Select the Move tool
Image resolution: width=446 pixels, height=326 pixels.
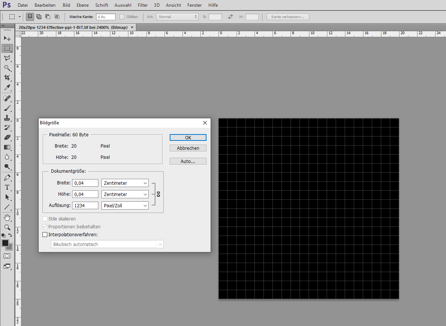pos(7,39)
